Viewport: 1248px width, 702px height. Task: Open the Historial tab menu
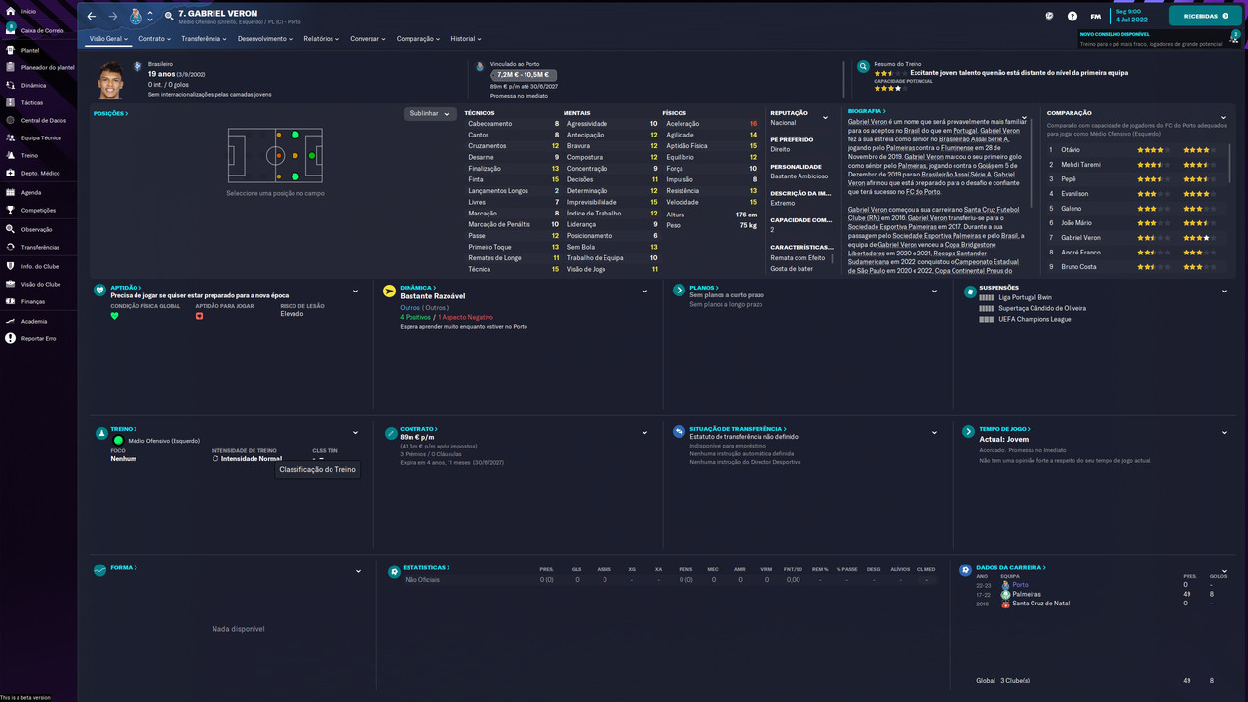(x=466, y=39)
